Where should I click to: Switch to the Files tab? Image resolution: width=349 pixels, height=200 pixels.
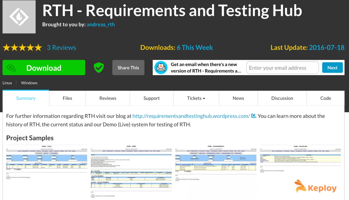[x=67, y=98]
